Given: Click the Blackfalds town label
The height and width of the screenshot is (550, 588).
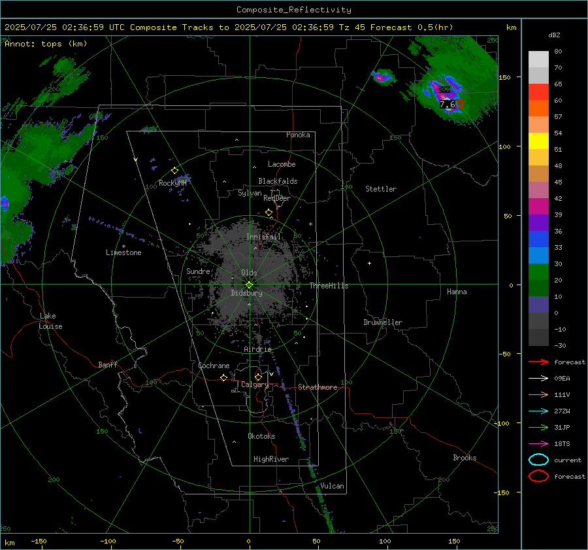Looking at the screenshot, I should 278,181.
